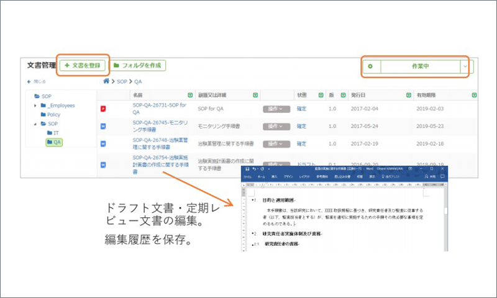This screenshot has height=298, width=497.
Task: Open 操作 menu for SOP-QA-26748 row
Action: tap(276, 144)
